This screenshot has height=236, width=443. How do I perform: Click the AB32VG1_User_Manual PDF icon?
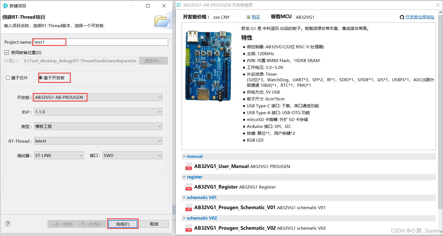(189, 166)
